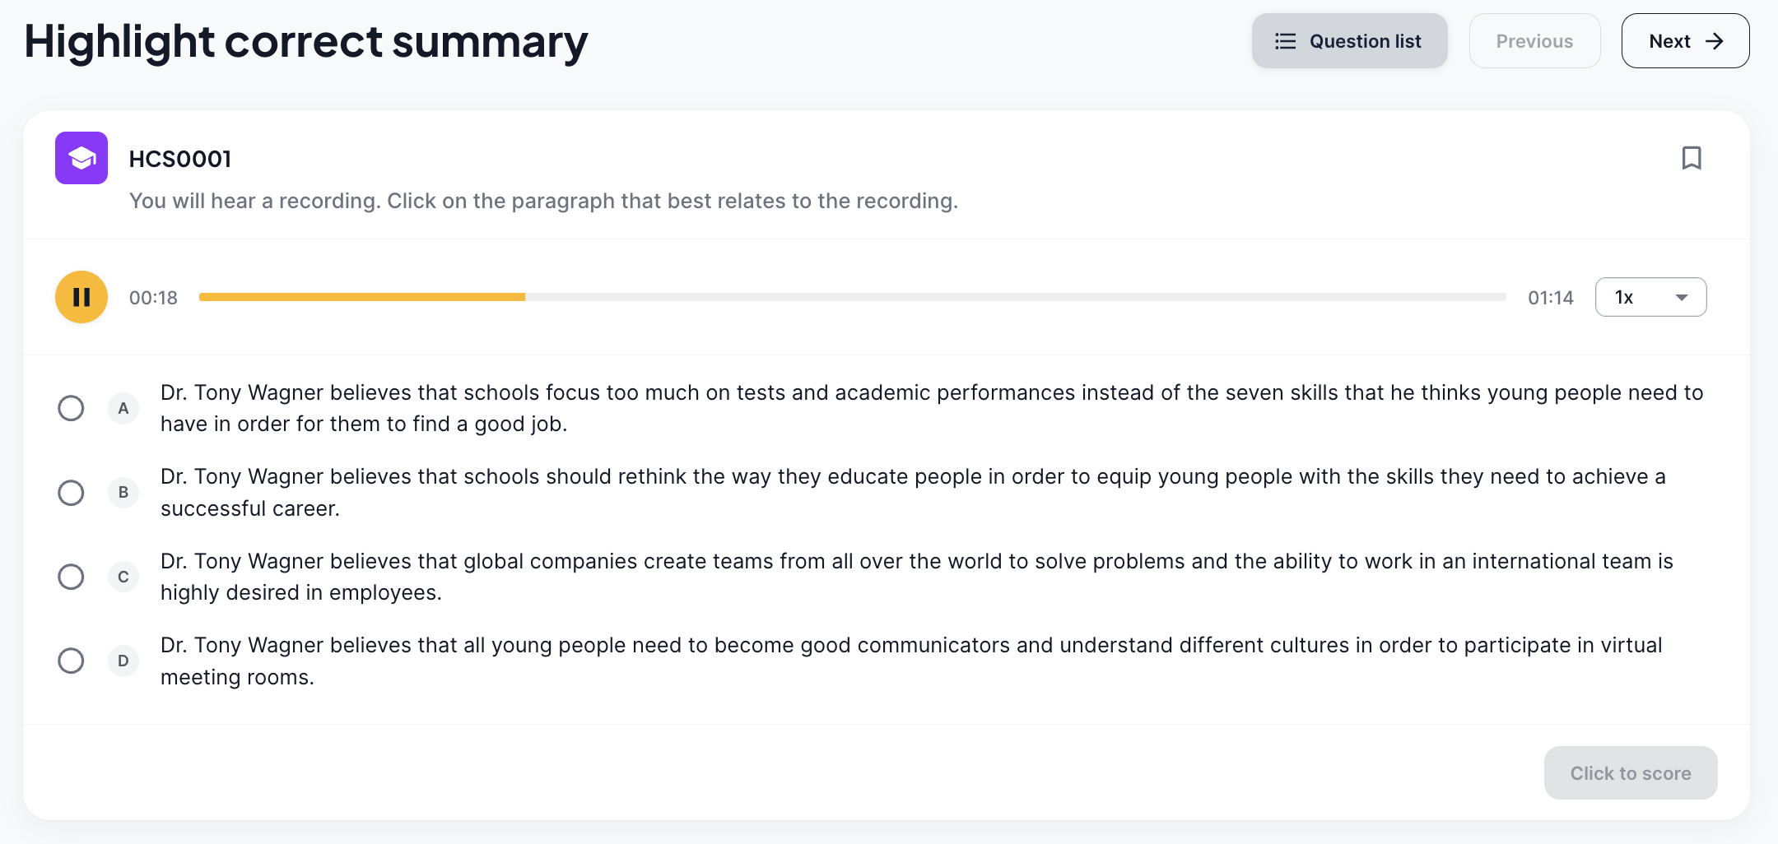Click the arrow icon on Next
Viewport: 1778px width, 844px height.
tap(1715, 41)
